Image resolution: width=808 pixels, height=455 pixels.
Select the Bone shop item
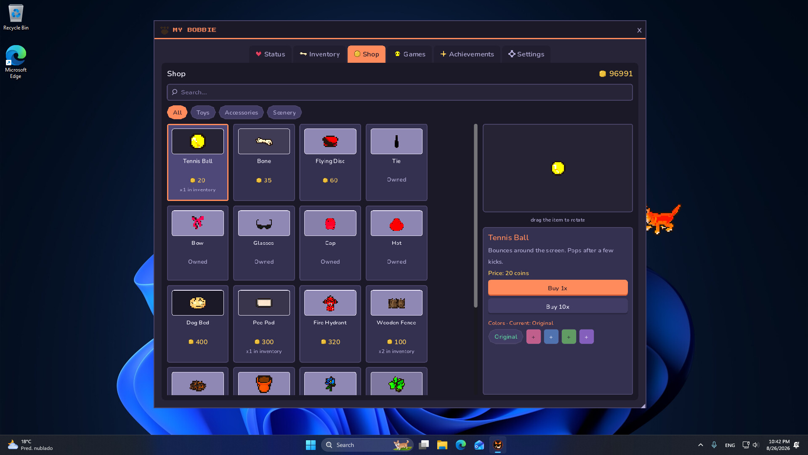(x=264, y=162)
